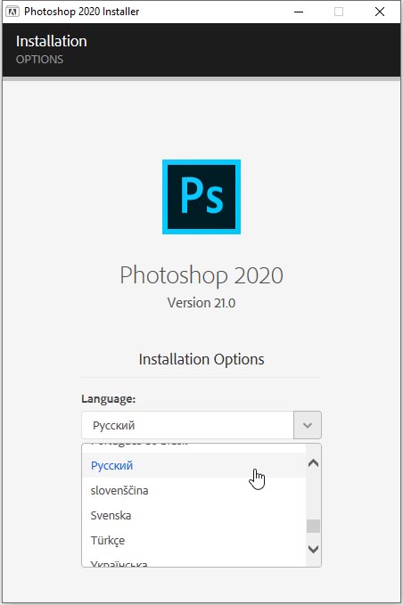Click the language list down arrow
This screenshot has width=403, height=605.
(314, 549)
